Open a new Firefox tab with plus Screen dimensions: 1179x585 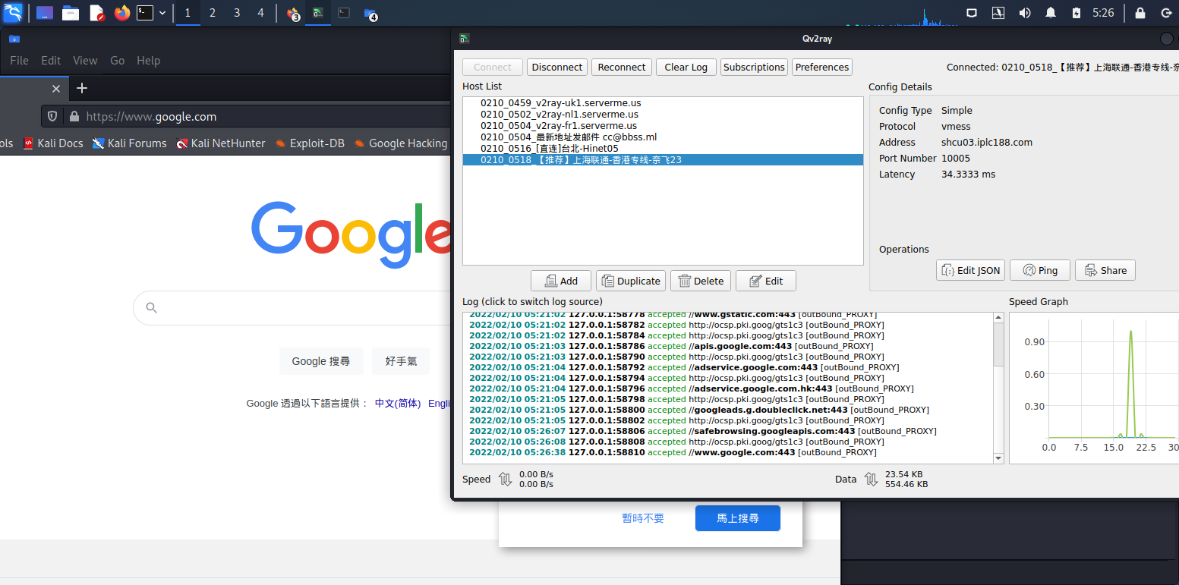coord(82,89)
